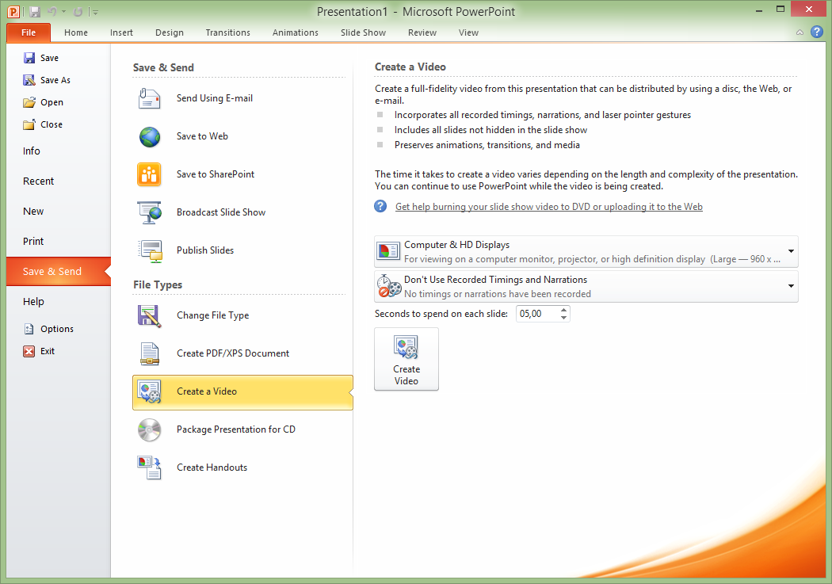Open the DVD burning help link
Image resolution: width=832 pixels, height=584 pixels.
(548, 207)
